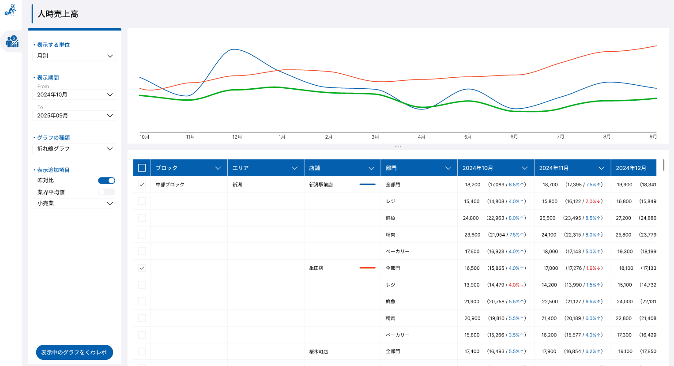Image resolution: width=674 pixels, height=366 pixels.
Task: Open the sales-per-person analytics sidebar icon
Action: pos(12,42)
